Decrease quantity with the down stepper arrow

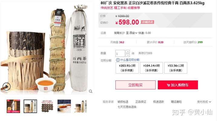[x=128, y=55]
